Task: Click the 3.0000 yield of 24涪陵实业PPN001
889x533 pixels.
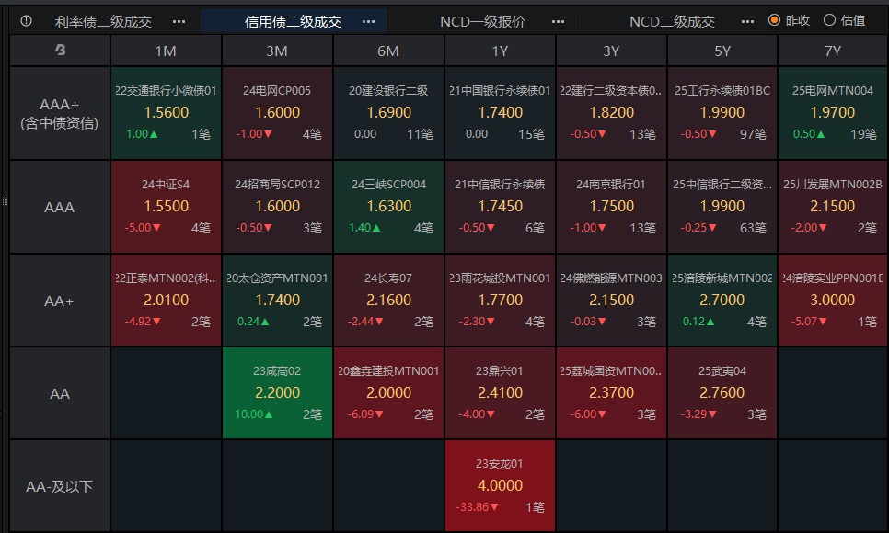Action: (832, 300)
